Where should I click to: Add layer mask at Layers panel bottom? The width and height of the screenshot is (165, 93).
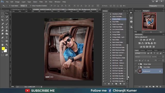point(147,87)
